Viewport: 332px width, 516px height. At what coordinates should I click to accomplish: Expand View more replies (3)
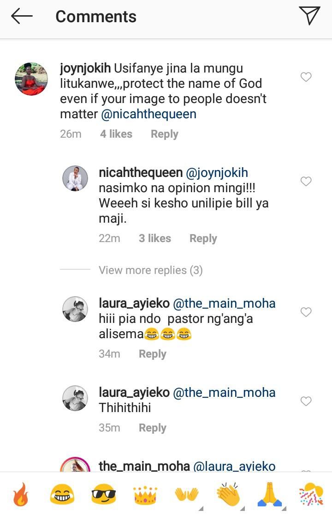151,270
